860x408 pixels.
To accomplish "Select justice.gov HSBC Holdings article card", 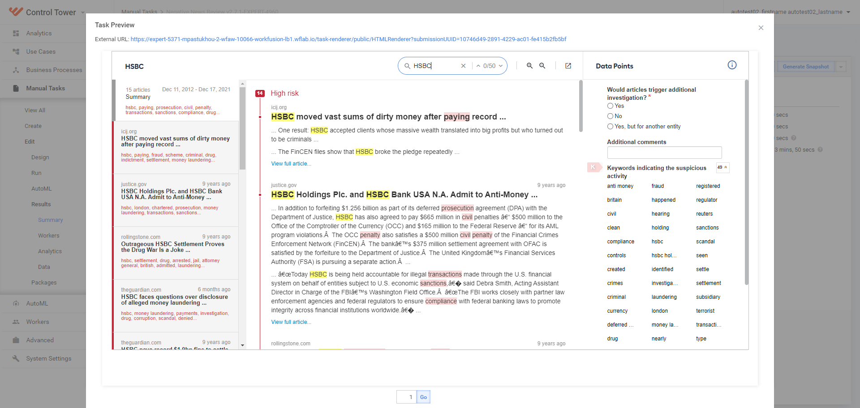I will 176,200.
